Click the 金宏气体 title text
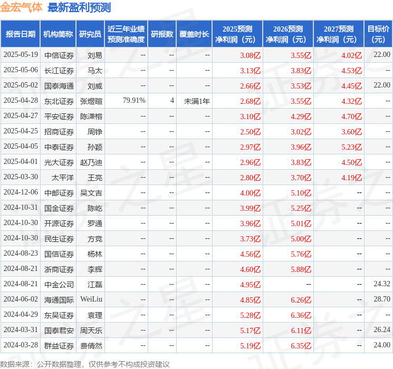This screenshot has width=393, height=369. point(21,7)
